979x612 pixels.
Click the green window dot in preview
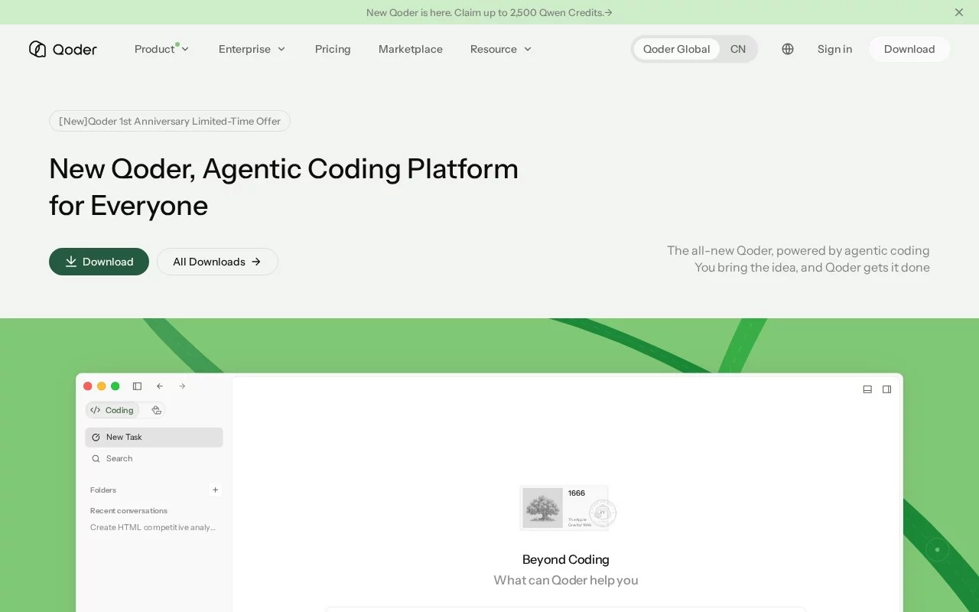(115, 386)
